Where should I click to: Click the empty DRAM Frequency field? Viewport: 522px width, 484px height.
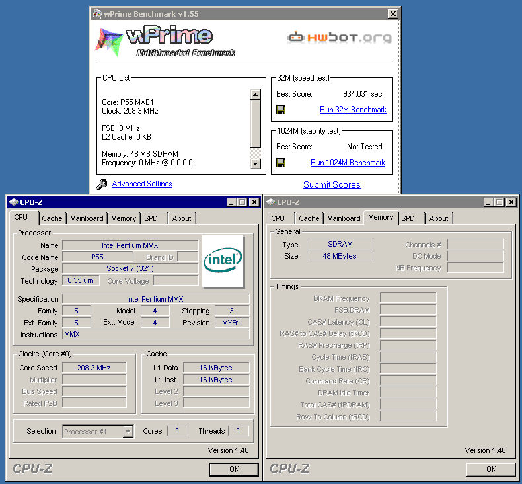tap(408, 298)
